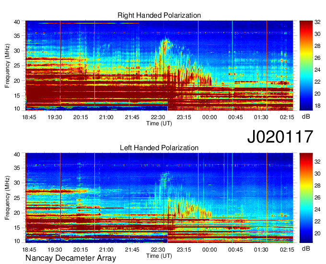
Task: Click the 'dB' unit beside the Left Handed colorbar
Action: pos(306,248)
